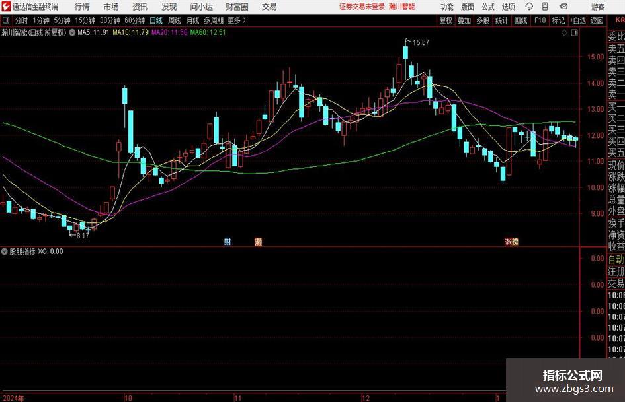The width and height of the screenshot is (625, 402).
Task: Click the 叠加 overlay toolbar button
Action: [464, 20]
